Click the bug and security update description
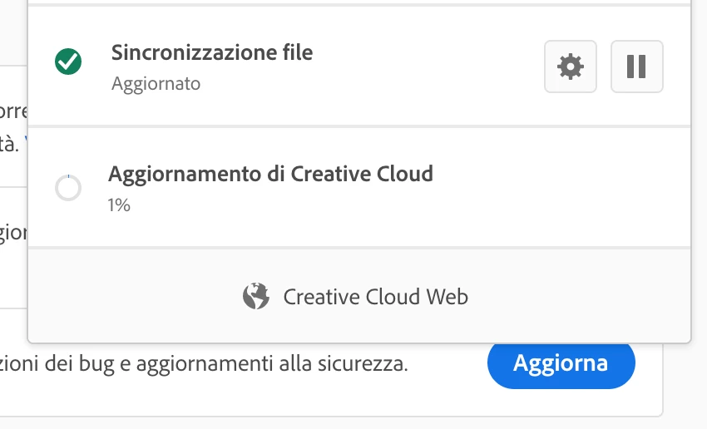The height and width of the screenshot is (429, 707). coord(204,363)
